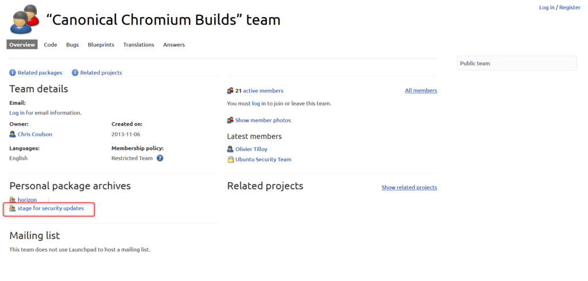Expand Show related projects
The width and height of the screenshot is (588, 281).
(x=409, y=188)
